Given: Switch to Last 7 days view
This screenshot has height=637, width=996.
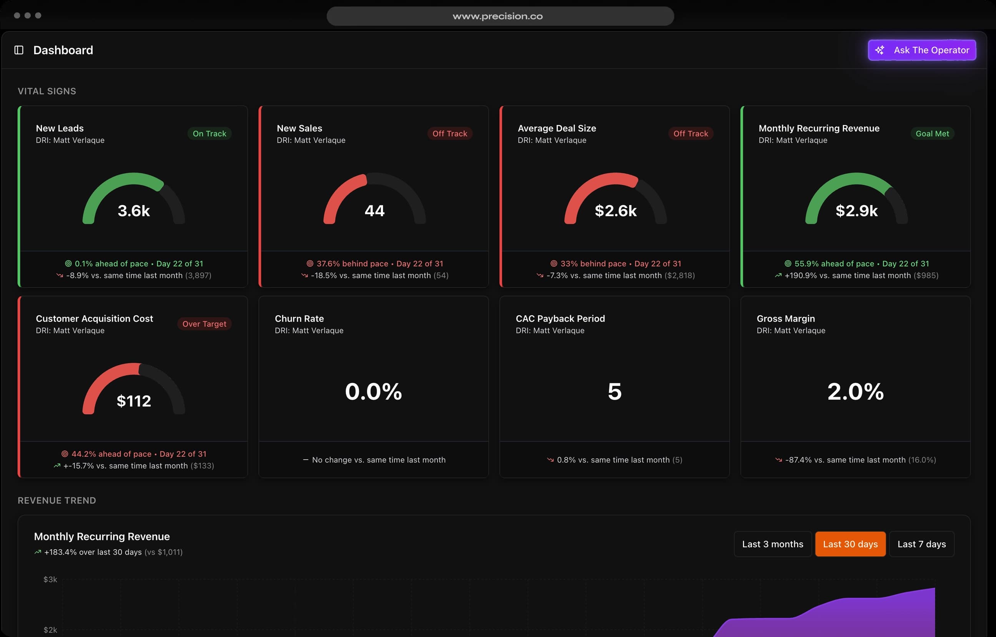Looking at the screenshot, I should click(x=921, y=544).
